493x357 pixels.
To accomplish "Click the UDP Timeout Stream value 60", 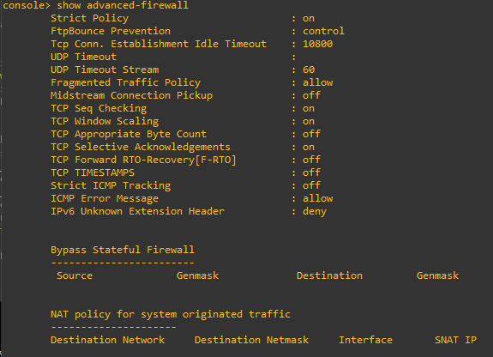I will click(x=309, y=70).
